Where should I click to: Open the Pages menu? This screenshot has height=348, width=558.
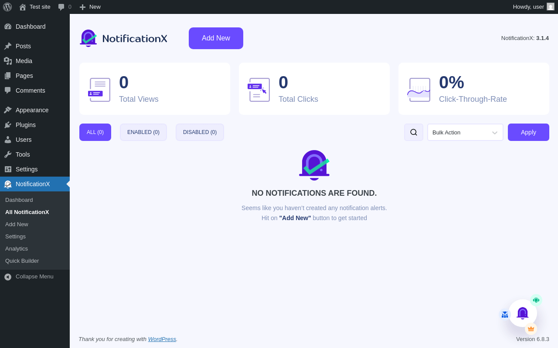35,76
